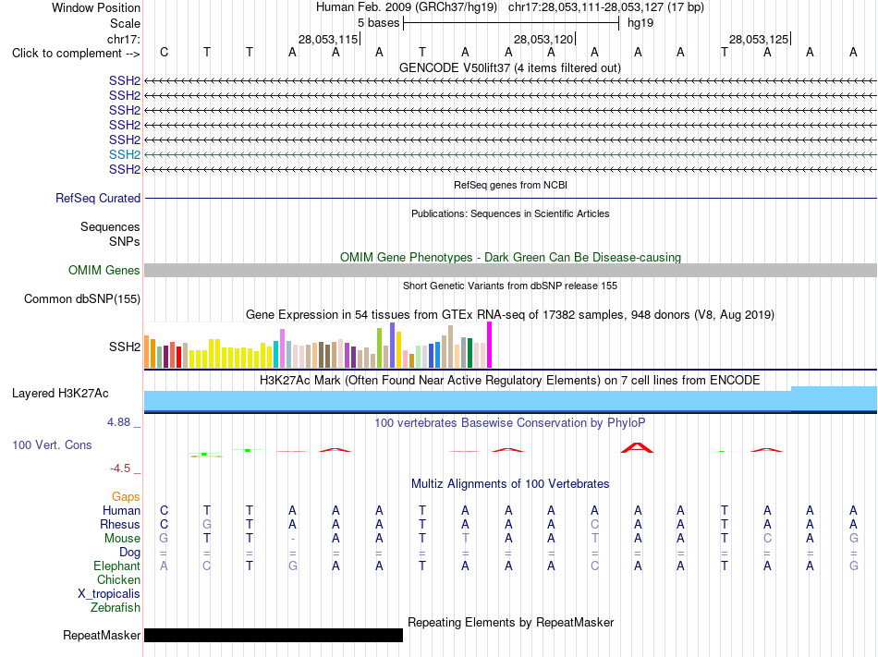This screenshot has width=878, height=657.
Task: Select the black RepeatMasker element block
Action: click(x=274, y=635)
